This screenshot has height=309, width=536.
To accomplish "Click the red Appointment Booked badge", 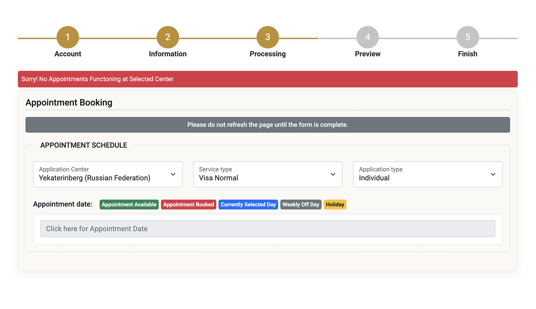I will tap(188, 205).
